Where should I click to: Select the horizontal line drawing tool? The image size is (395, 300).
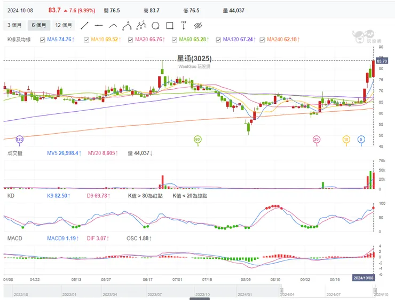[x=99, y=26]
